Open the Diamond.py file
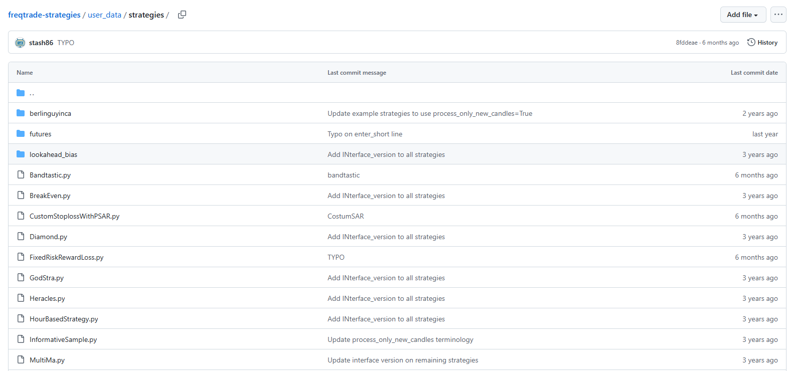This screenshot has width=787, height=371. 48,237
